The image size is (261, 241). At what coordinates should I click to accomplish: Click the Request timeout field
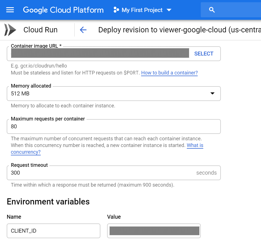click(x=114, y=173)
